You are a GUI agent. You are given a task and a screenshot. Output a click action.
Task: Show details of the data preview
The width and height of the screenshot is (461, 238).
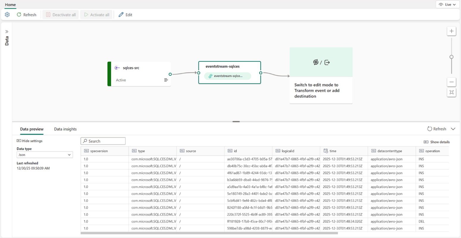[x=437, y=142]
